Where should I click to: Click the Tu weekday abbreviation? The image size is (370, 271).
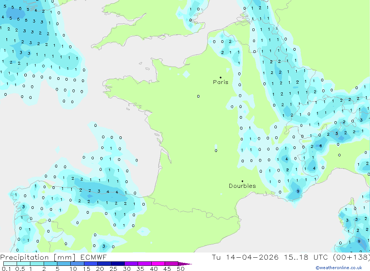click(x=216, y=257)
